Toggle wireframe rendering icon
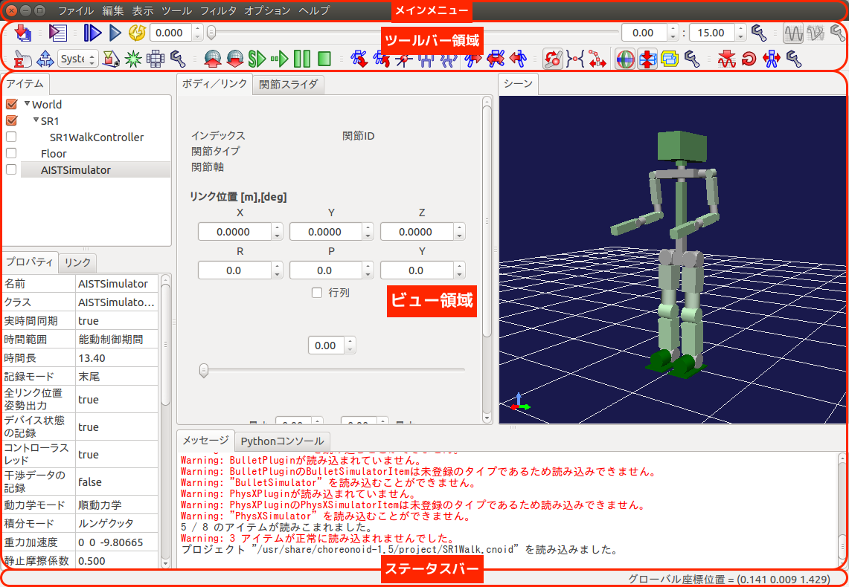849x587 pixels. click(156, 59)
